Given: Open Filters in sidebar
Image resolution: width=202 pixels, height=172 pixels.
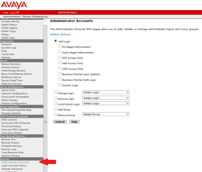Looking at the screenshot, I should click(x=5, y=35).
